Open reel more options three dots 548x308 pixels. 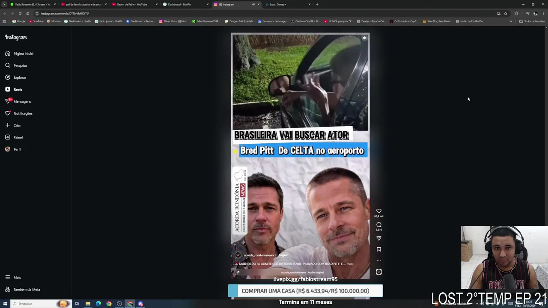[x=379, y=261]
